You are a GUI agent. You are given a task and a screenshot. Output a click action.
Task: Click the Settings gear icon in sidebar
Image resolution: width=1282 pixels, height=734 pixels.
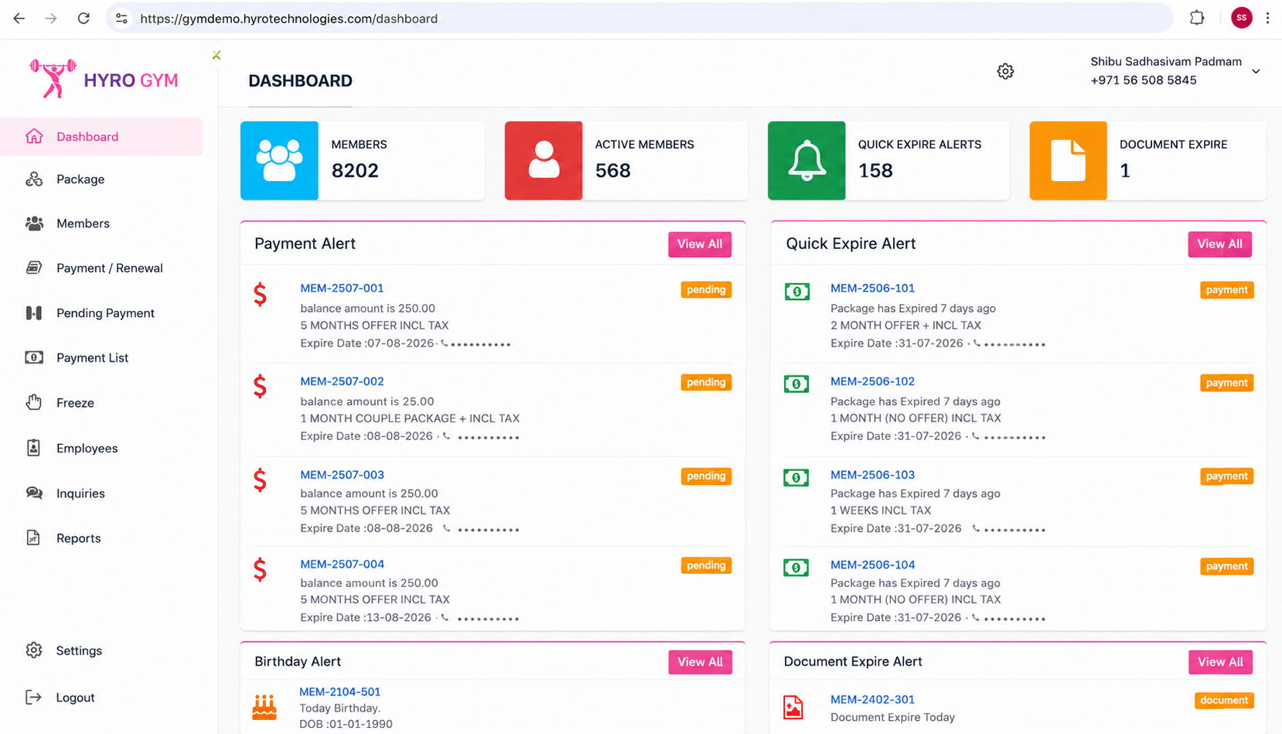pos(34,650)
